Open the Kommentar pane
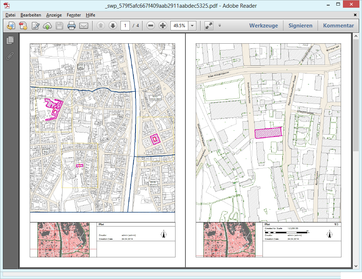Screen dimensions: 362x279 click(338, 26)
